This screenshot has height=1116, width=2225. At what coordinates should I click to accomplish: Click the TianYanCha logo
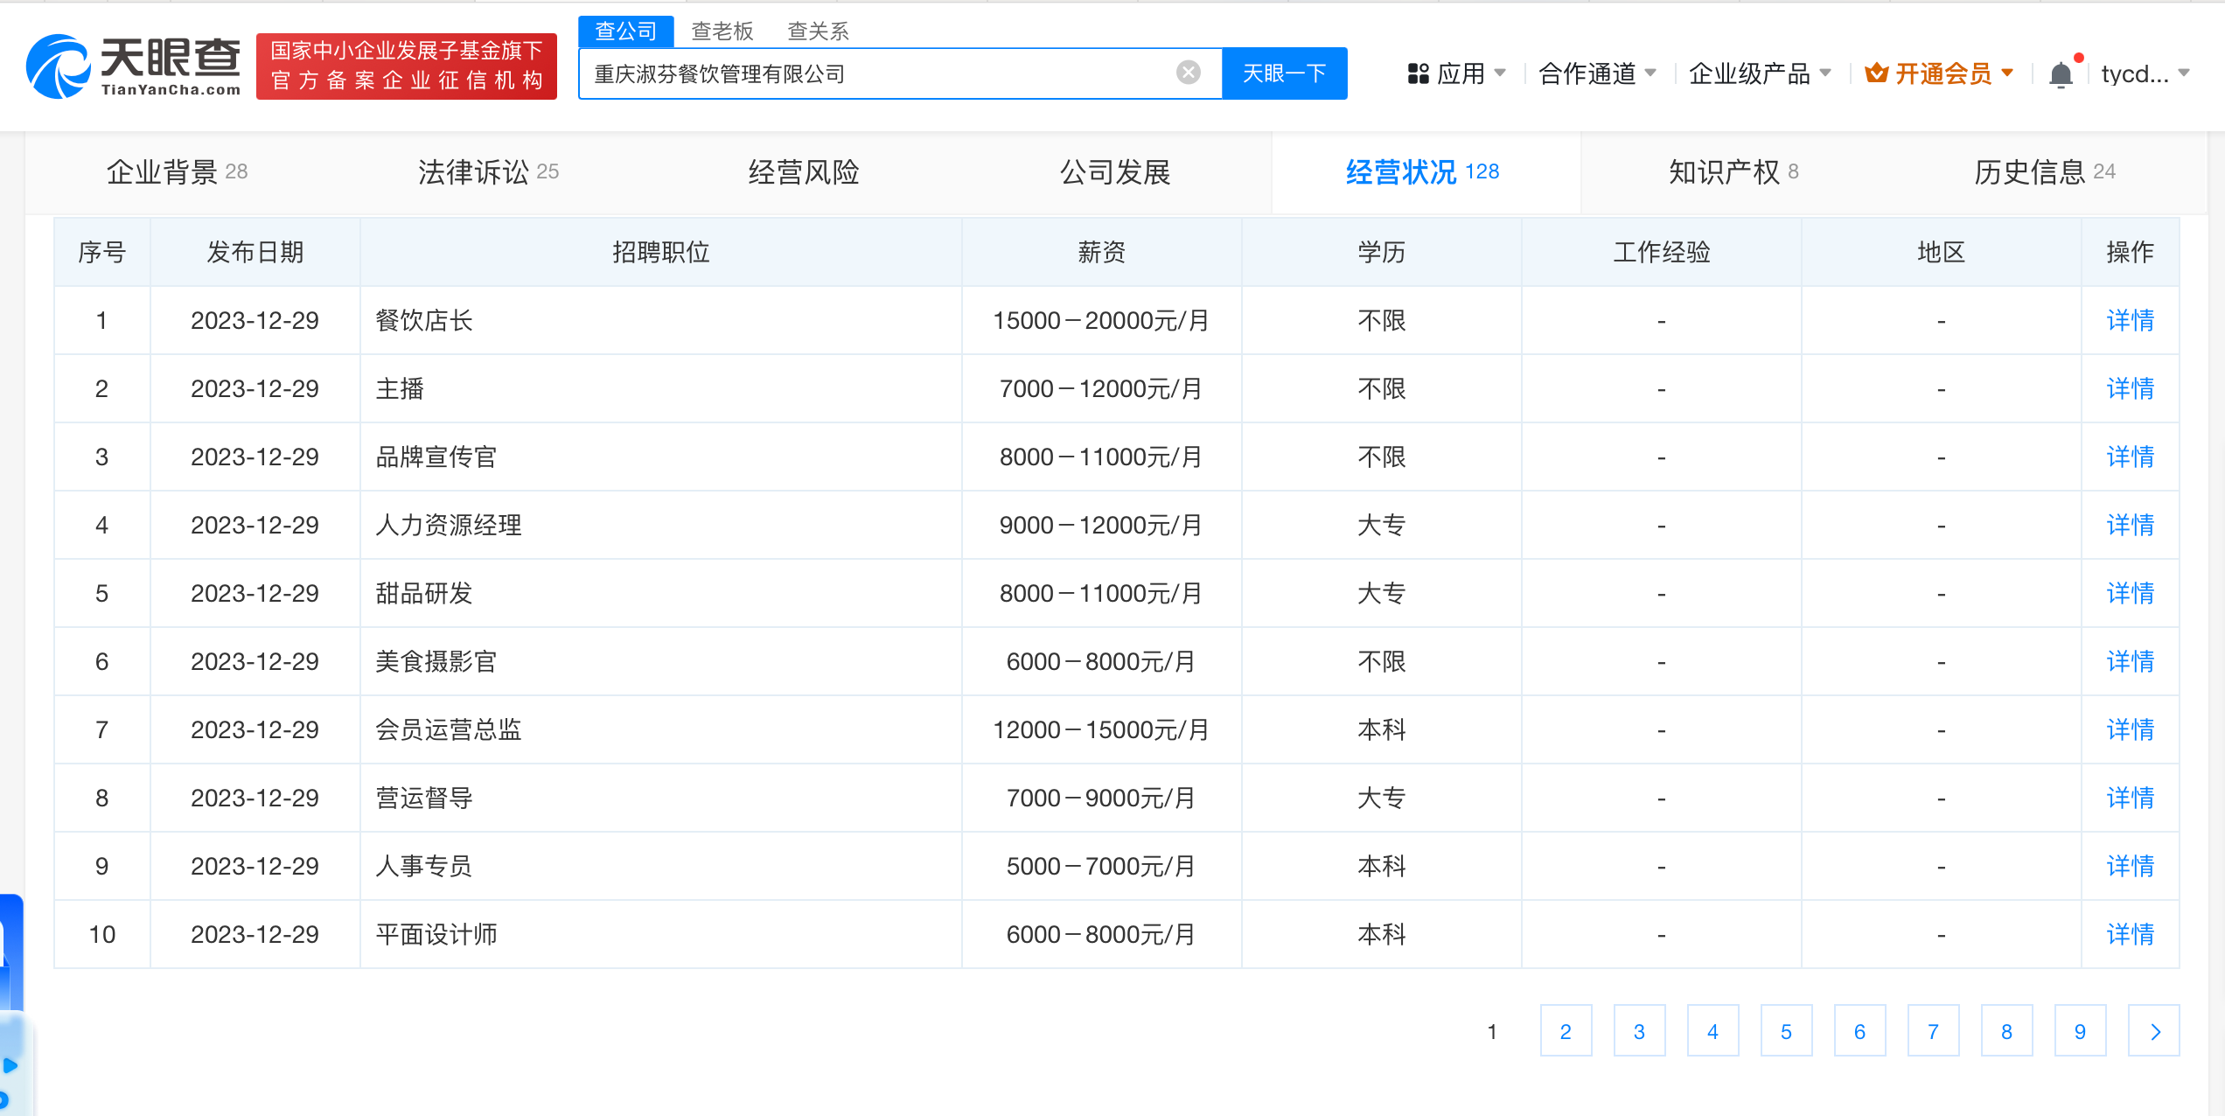[x=133, y=66]
